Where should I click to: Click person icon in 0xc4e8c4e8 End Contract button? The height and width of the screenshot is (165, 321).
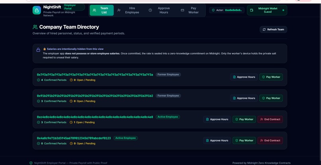(261, 119)
